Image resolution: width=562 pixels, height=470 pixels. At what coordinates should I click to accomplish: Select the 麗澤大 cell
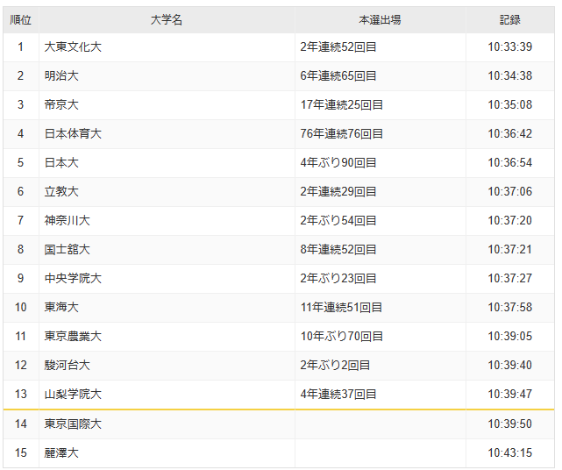point(167,453)
